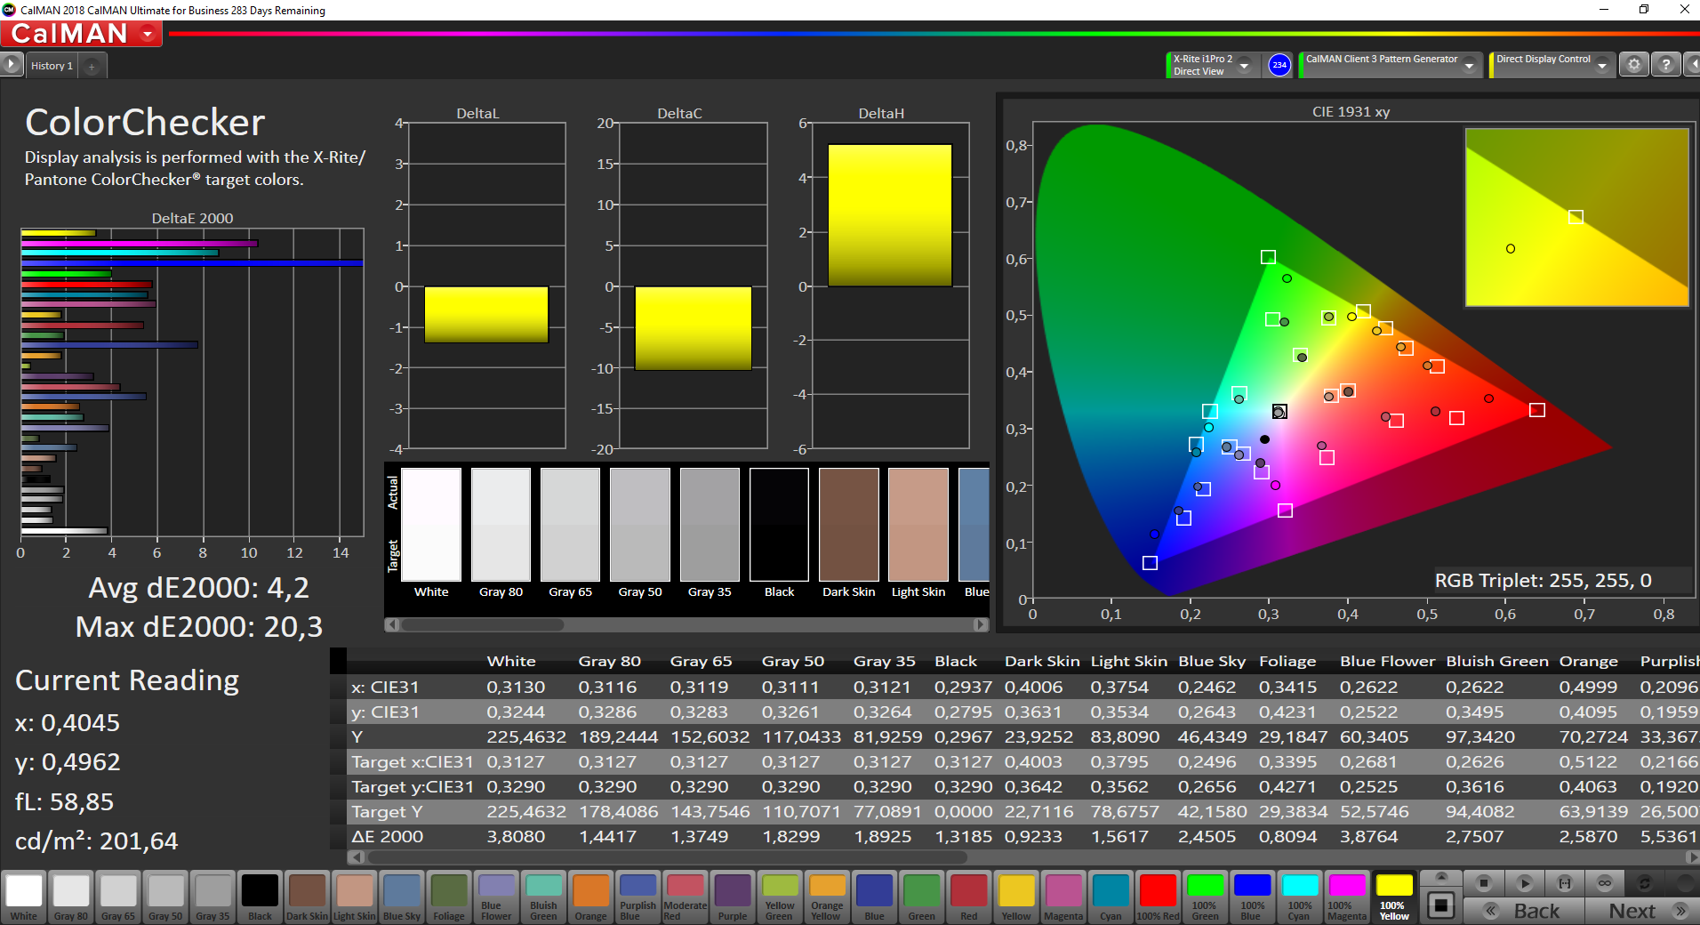Click the read series bracket icon

point(1565,883)
